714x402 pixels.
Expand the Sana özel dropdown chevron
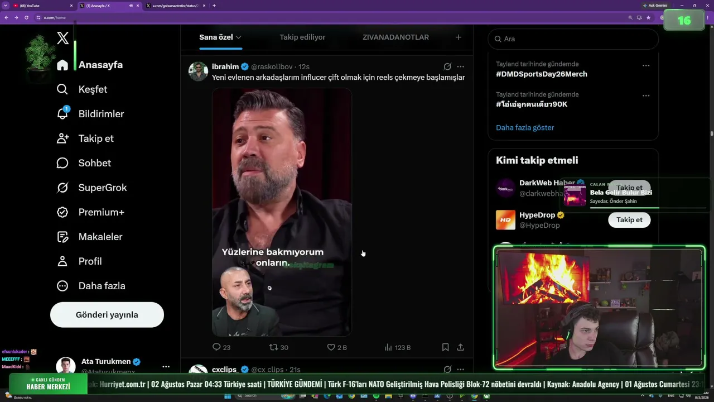(238, 37)
